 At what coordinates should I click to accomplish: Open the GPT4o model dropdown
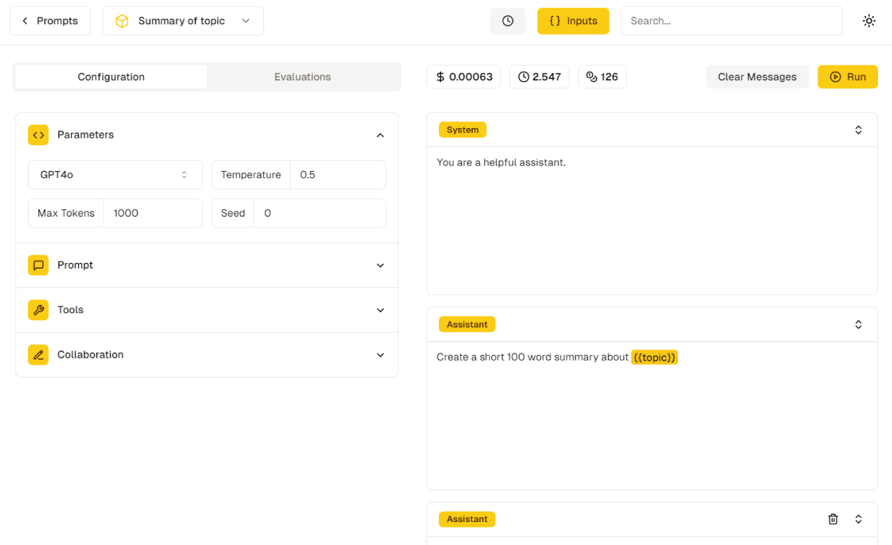(115, 175)
